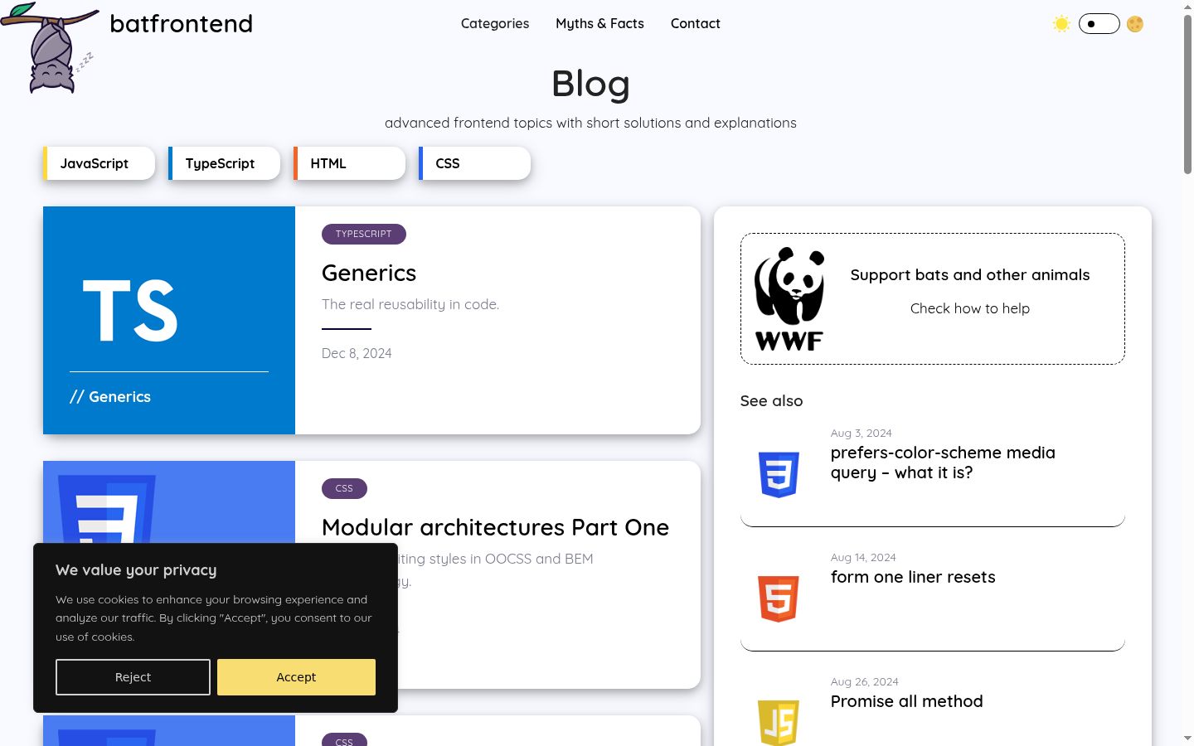Open form one liner resets article

pyautogui.click(x=913, y=577)
